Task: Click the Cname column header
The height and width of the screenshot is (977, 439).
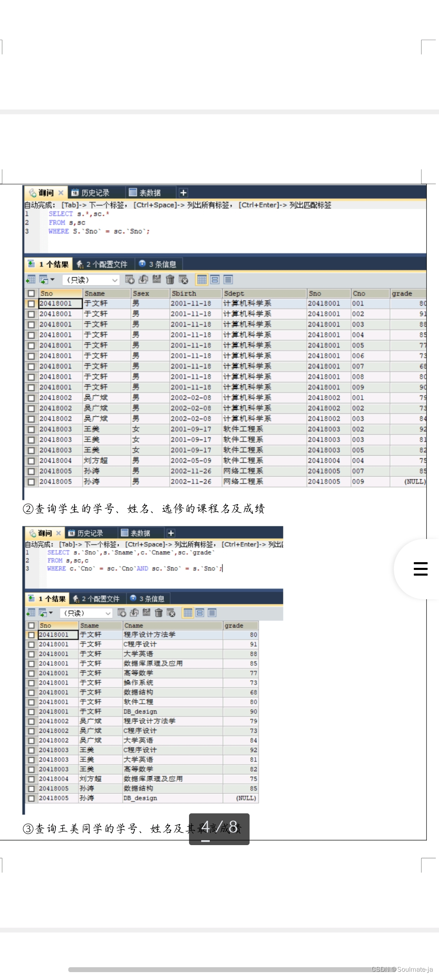Action: (x=173, y=625)
